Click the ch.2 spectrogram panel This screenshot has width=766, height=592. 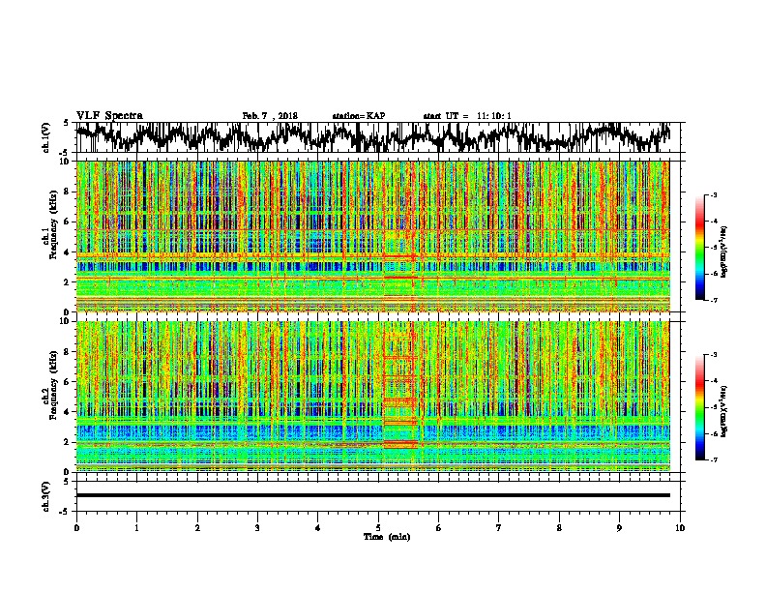tap(372, 397)
